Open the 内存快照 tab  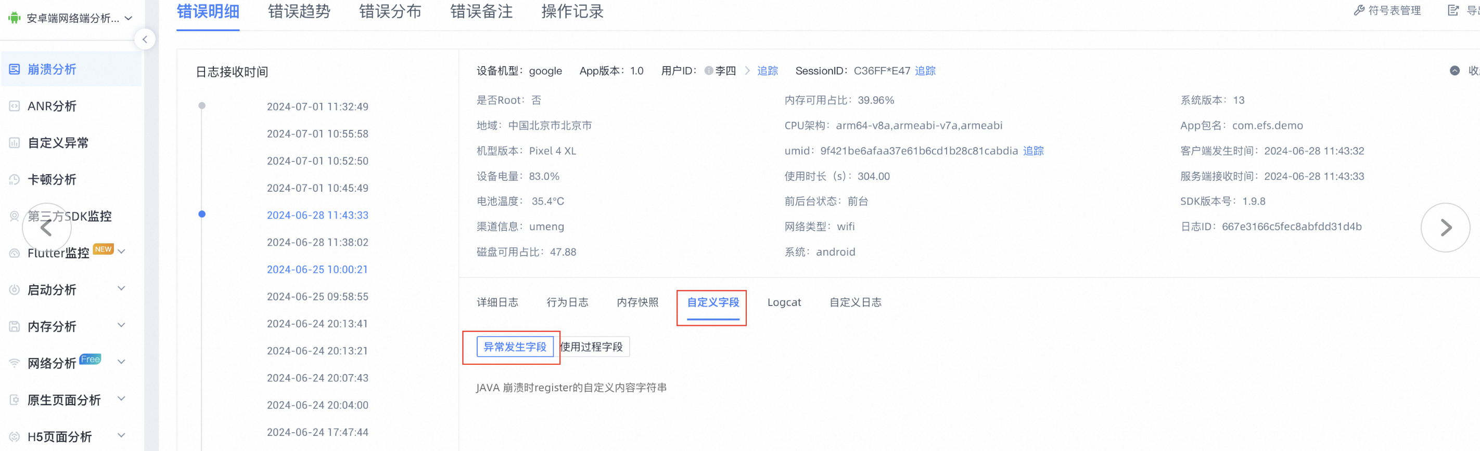[x=637, y=302]
